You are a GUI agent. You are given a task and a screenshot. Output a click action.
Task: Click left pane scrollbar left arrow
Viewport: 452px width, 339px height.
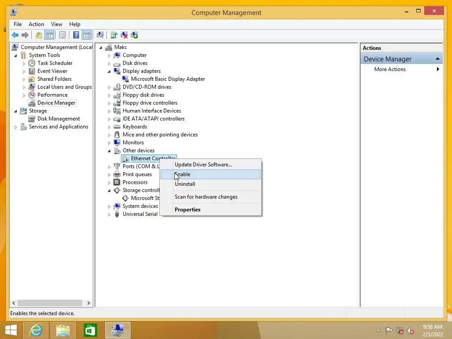point(14,303)
